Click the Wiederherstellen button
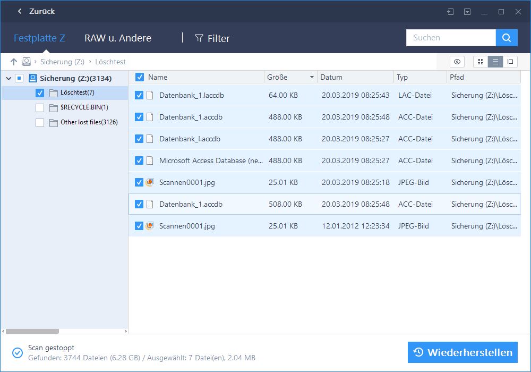The width and height of the screenshot is (531, 372). tap(463, 352)
